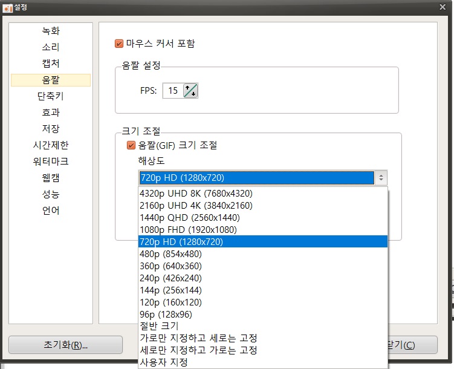Choose 1080p FHD (1920x1080) from list
This screenshot has width=454, height=369.
(x=263, y=230)
